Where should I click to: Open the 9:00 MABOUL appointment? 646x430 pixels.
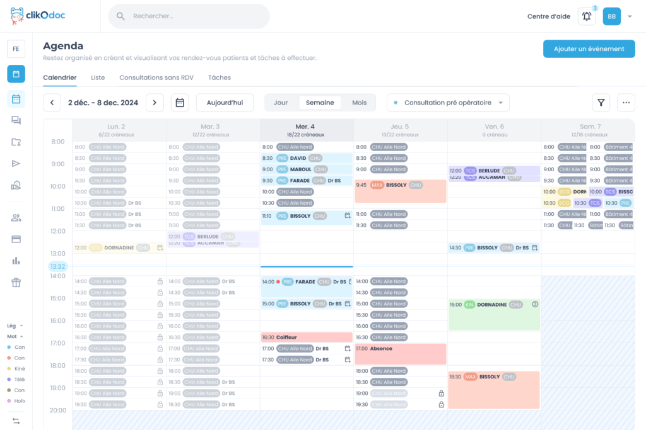pos(307,169)
